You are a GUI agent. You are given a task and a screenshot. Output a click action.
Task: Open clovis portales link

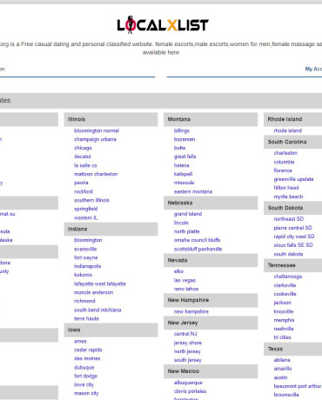(191, 391)
